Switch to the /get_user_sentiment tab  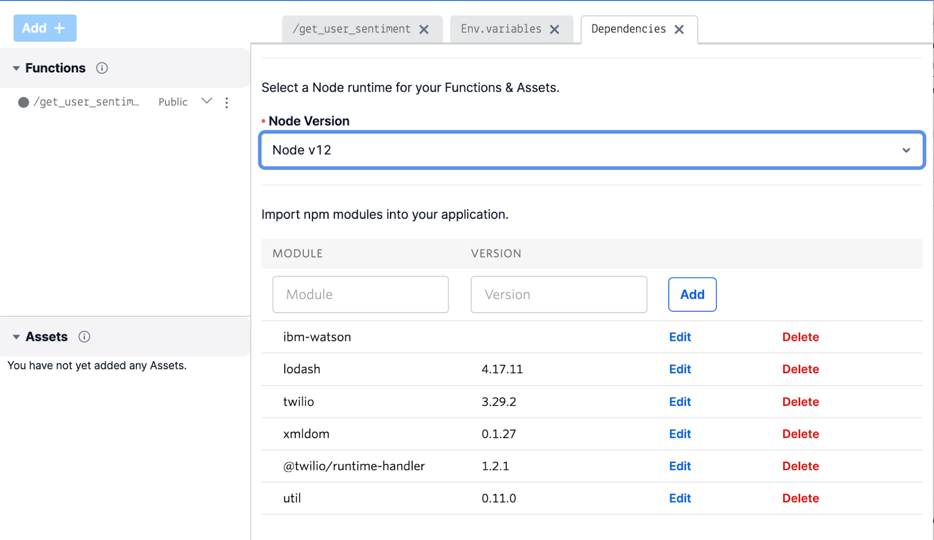(x=351, y=29)
